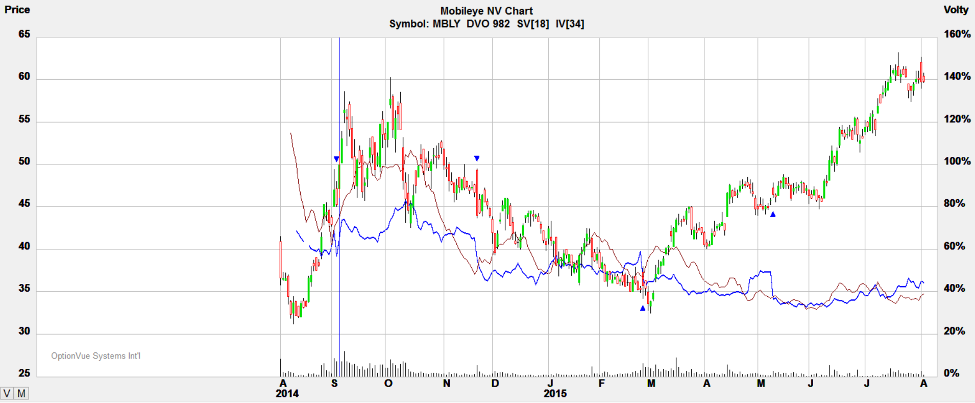This screenshot has width=975, height=403.
Task: Click the blue down-triangle marker in late November
Action: click(x=477, y=159)
